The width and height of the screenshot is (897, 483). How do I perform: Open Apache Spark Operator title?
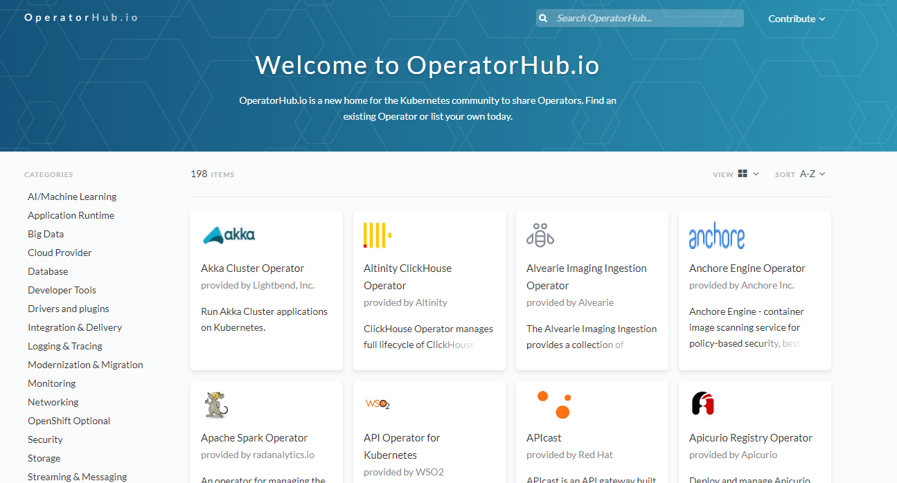(x=254, y=438)
